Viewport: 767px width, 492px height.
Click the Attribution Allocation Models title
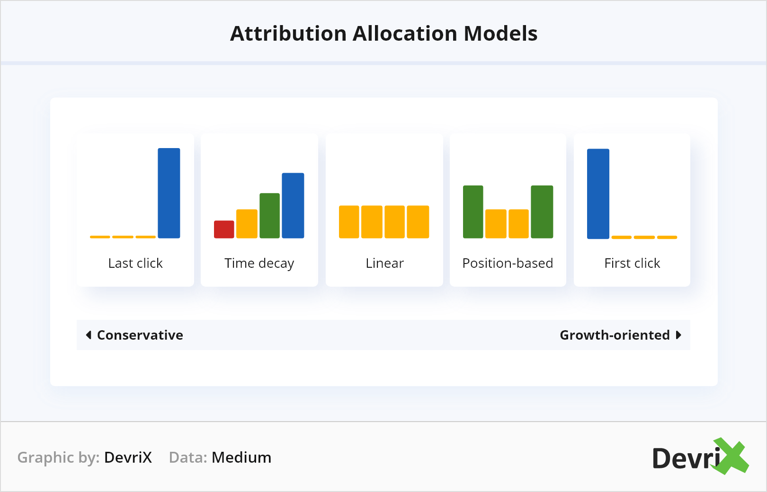pos(383,34)
